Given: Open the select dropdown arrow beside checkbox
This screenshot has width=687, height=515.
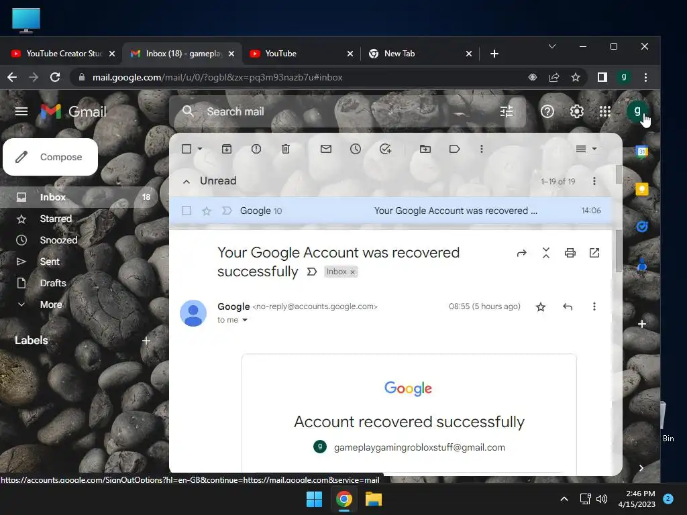Looking at the screenshot, I should (x=200, y=149).
